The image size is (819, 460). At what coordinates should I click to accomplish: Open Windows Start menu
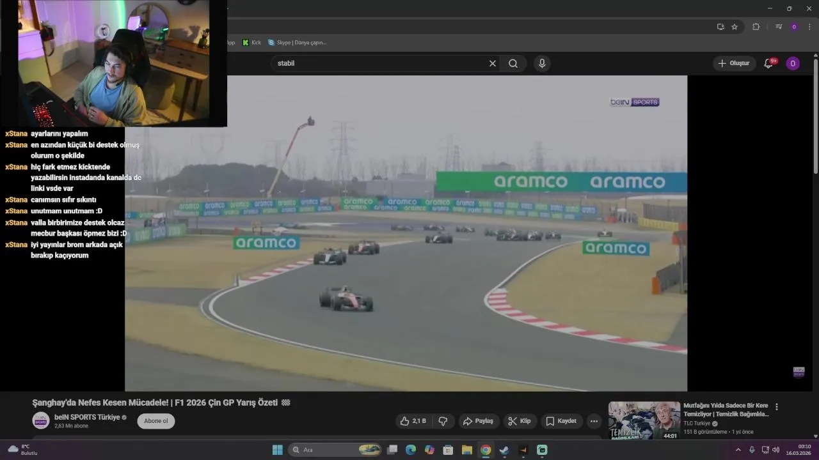click(x=277, y=450)
